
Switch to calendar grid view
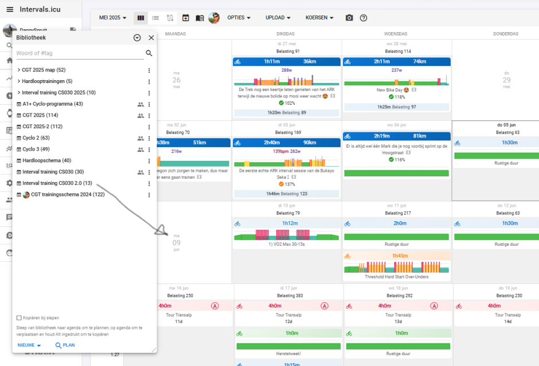(140, 18)
